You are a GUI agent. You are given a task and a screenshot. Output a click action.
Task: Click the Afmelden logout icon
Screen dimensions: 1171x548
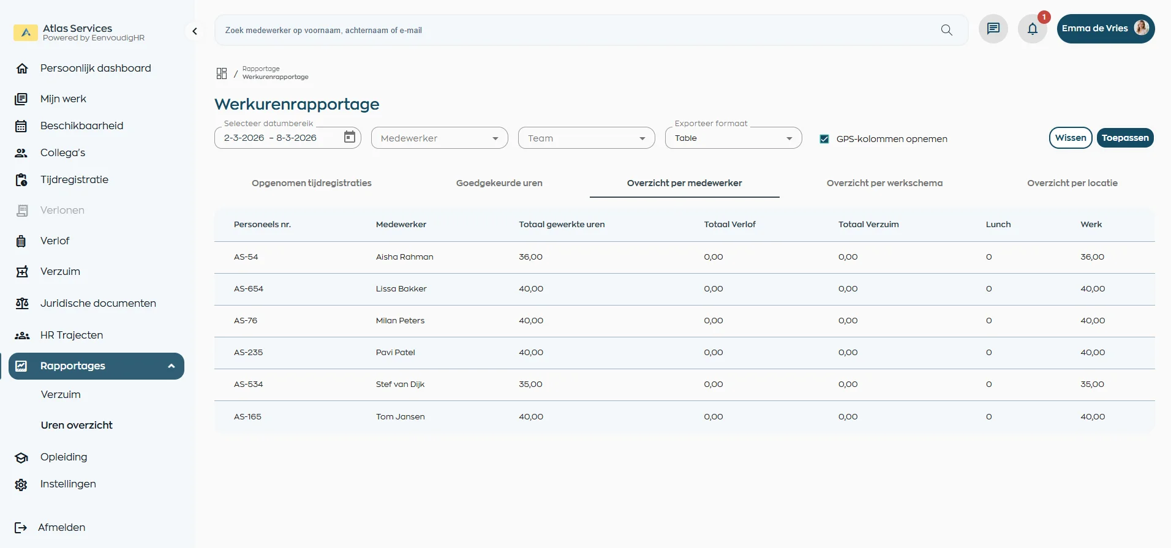coord(21,528)
